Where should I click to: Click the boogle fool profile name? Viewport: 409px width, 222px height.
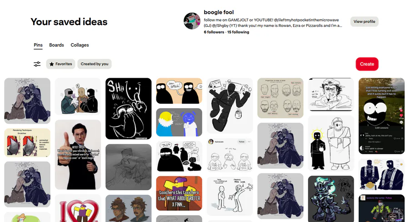(x=219, y=12)
